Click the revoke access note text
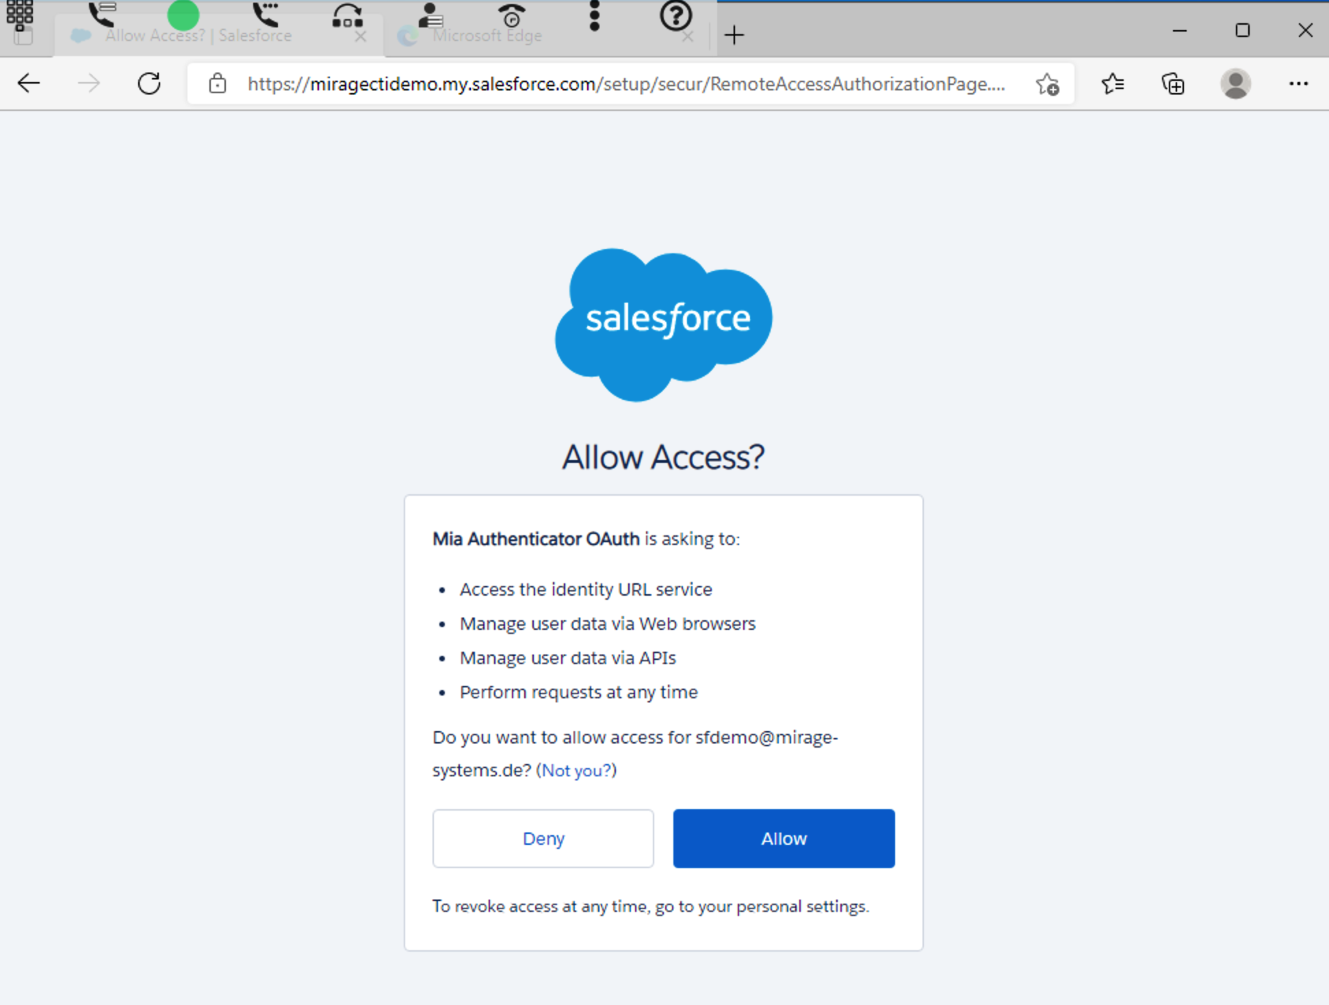Image resolution: width=1329 pixels, height=1005 pixels. (x=651, y=906)
